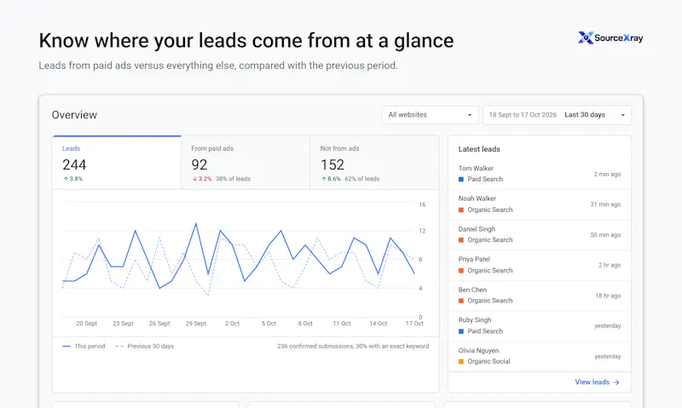Click the 50 min ago timestamp
Screen dimensions: 682x408
(x=605, y=235)
